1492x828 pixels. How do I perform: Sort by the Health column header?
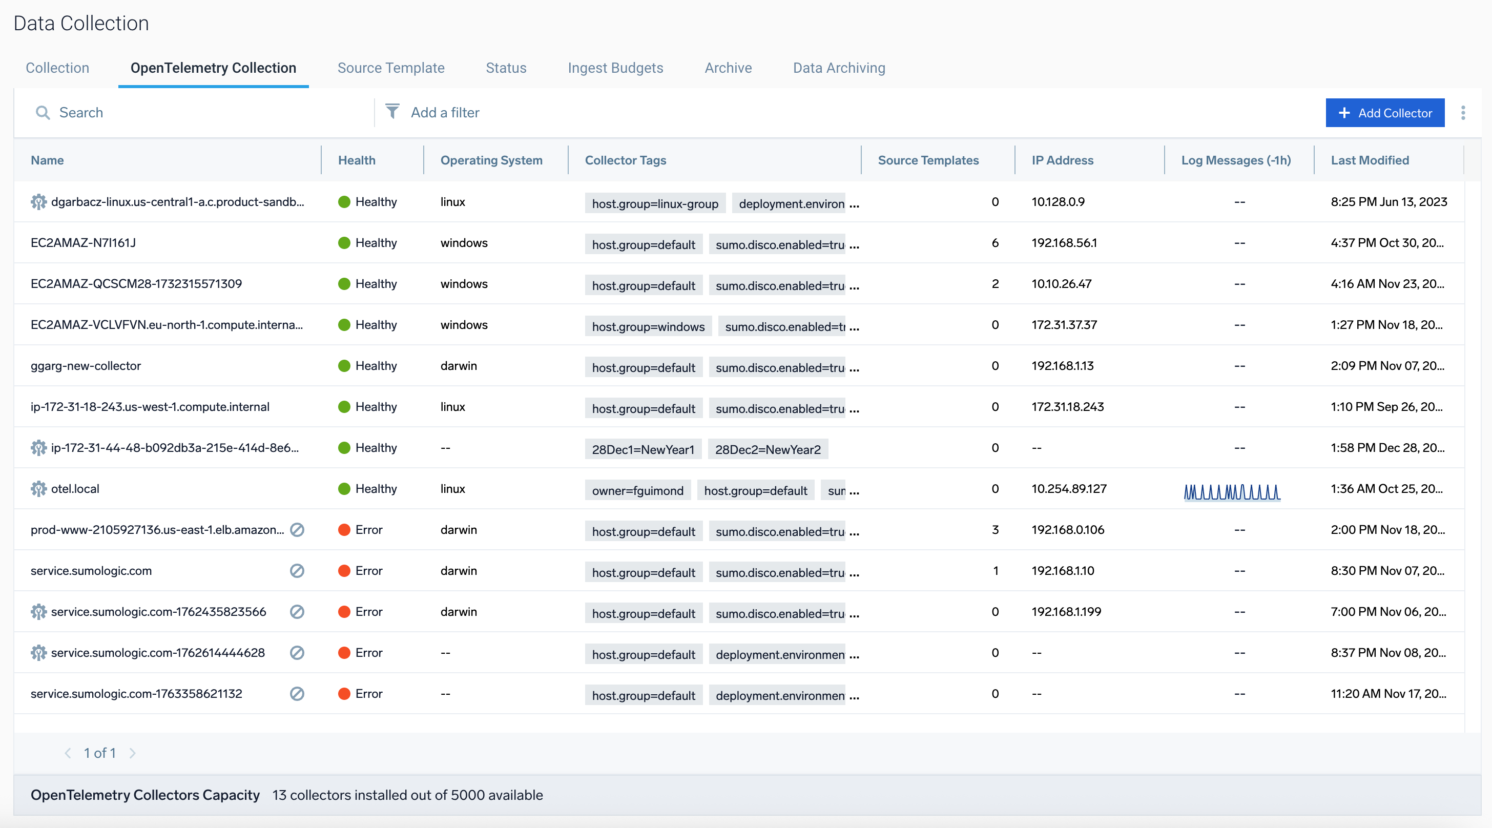pos(357,160)
